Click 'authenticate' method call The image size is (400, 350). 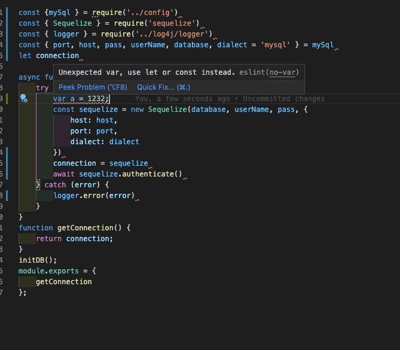[148, 174]
